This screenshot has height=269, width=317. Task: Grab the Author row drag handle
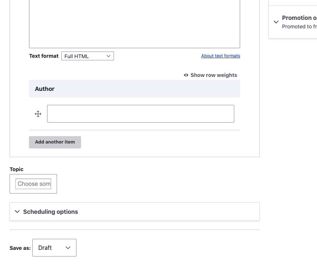[38, 114]
